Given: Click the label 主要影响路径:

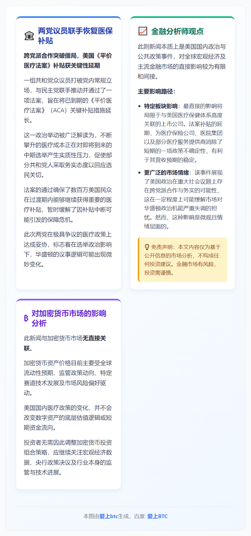Looking at the screenshot, I should click(156, 92).
